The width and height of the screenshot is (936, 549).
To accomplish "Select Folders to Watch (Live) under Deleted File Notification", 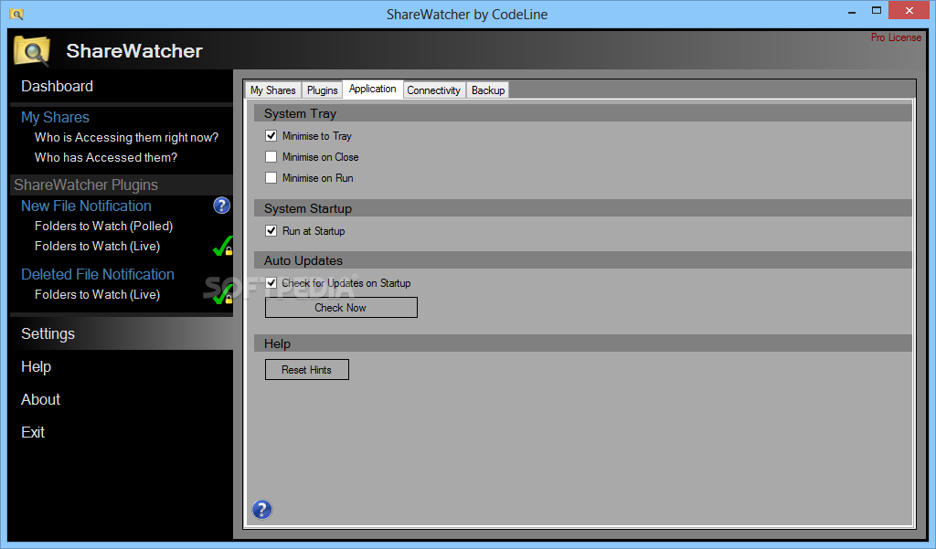I will pyautogui.click(x=97, y=294).
